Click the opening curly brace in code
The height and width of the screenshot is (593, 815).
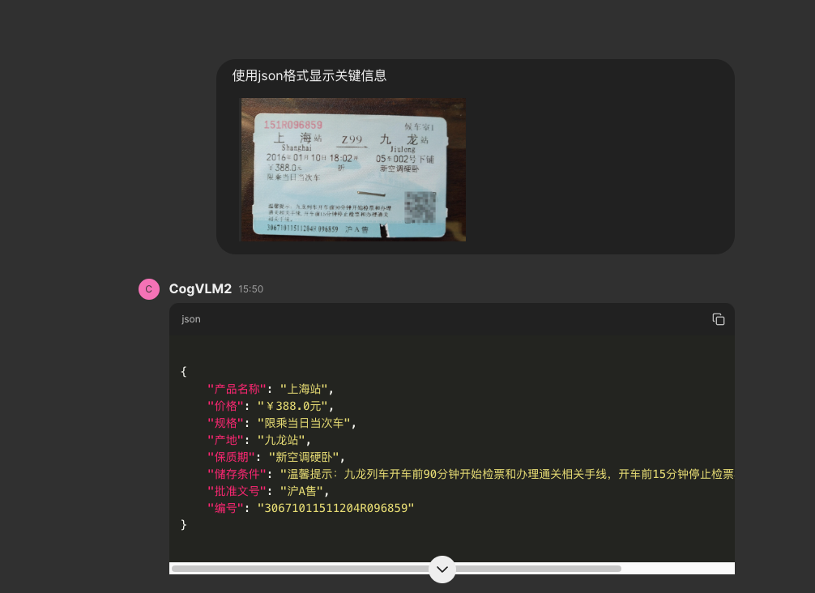(184, 371)
